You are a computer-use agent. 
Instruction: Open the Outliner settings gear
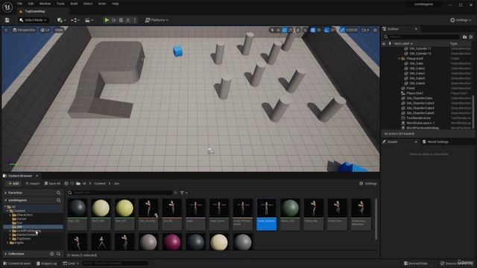(x=470, y=36)
